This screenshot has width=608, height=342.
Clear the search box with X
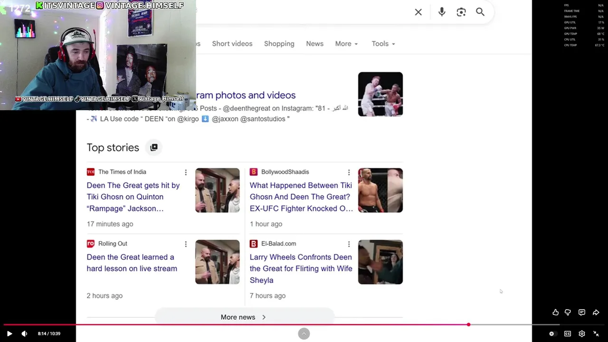click(x=418, y=12)
